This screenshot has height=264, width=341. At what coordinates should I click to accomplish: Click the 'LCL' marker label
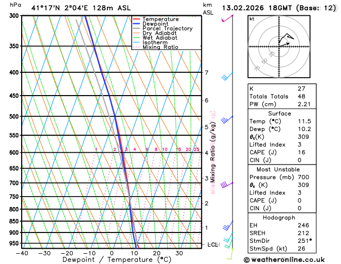point(213,244)
